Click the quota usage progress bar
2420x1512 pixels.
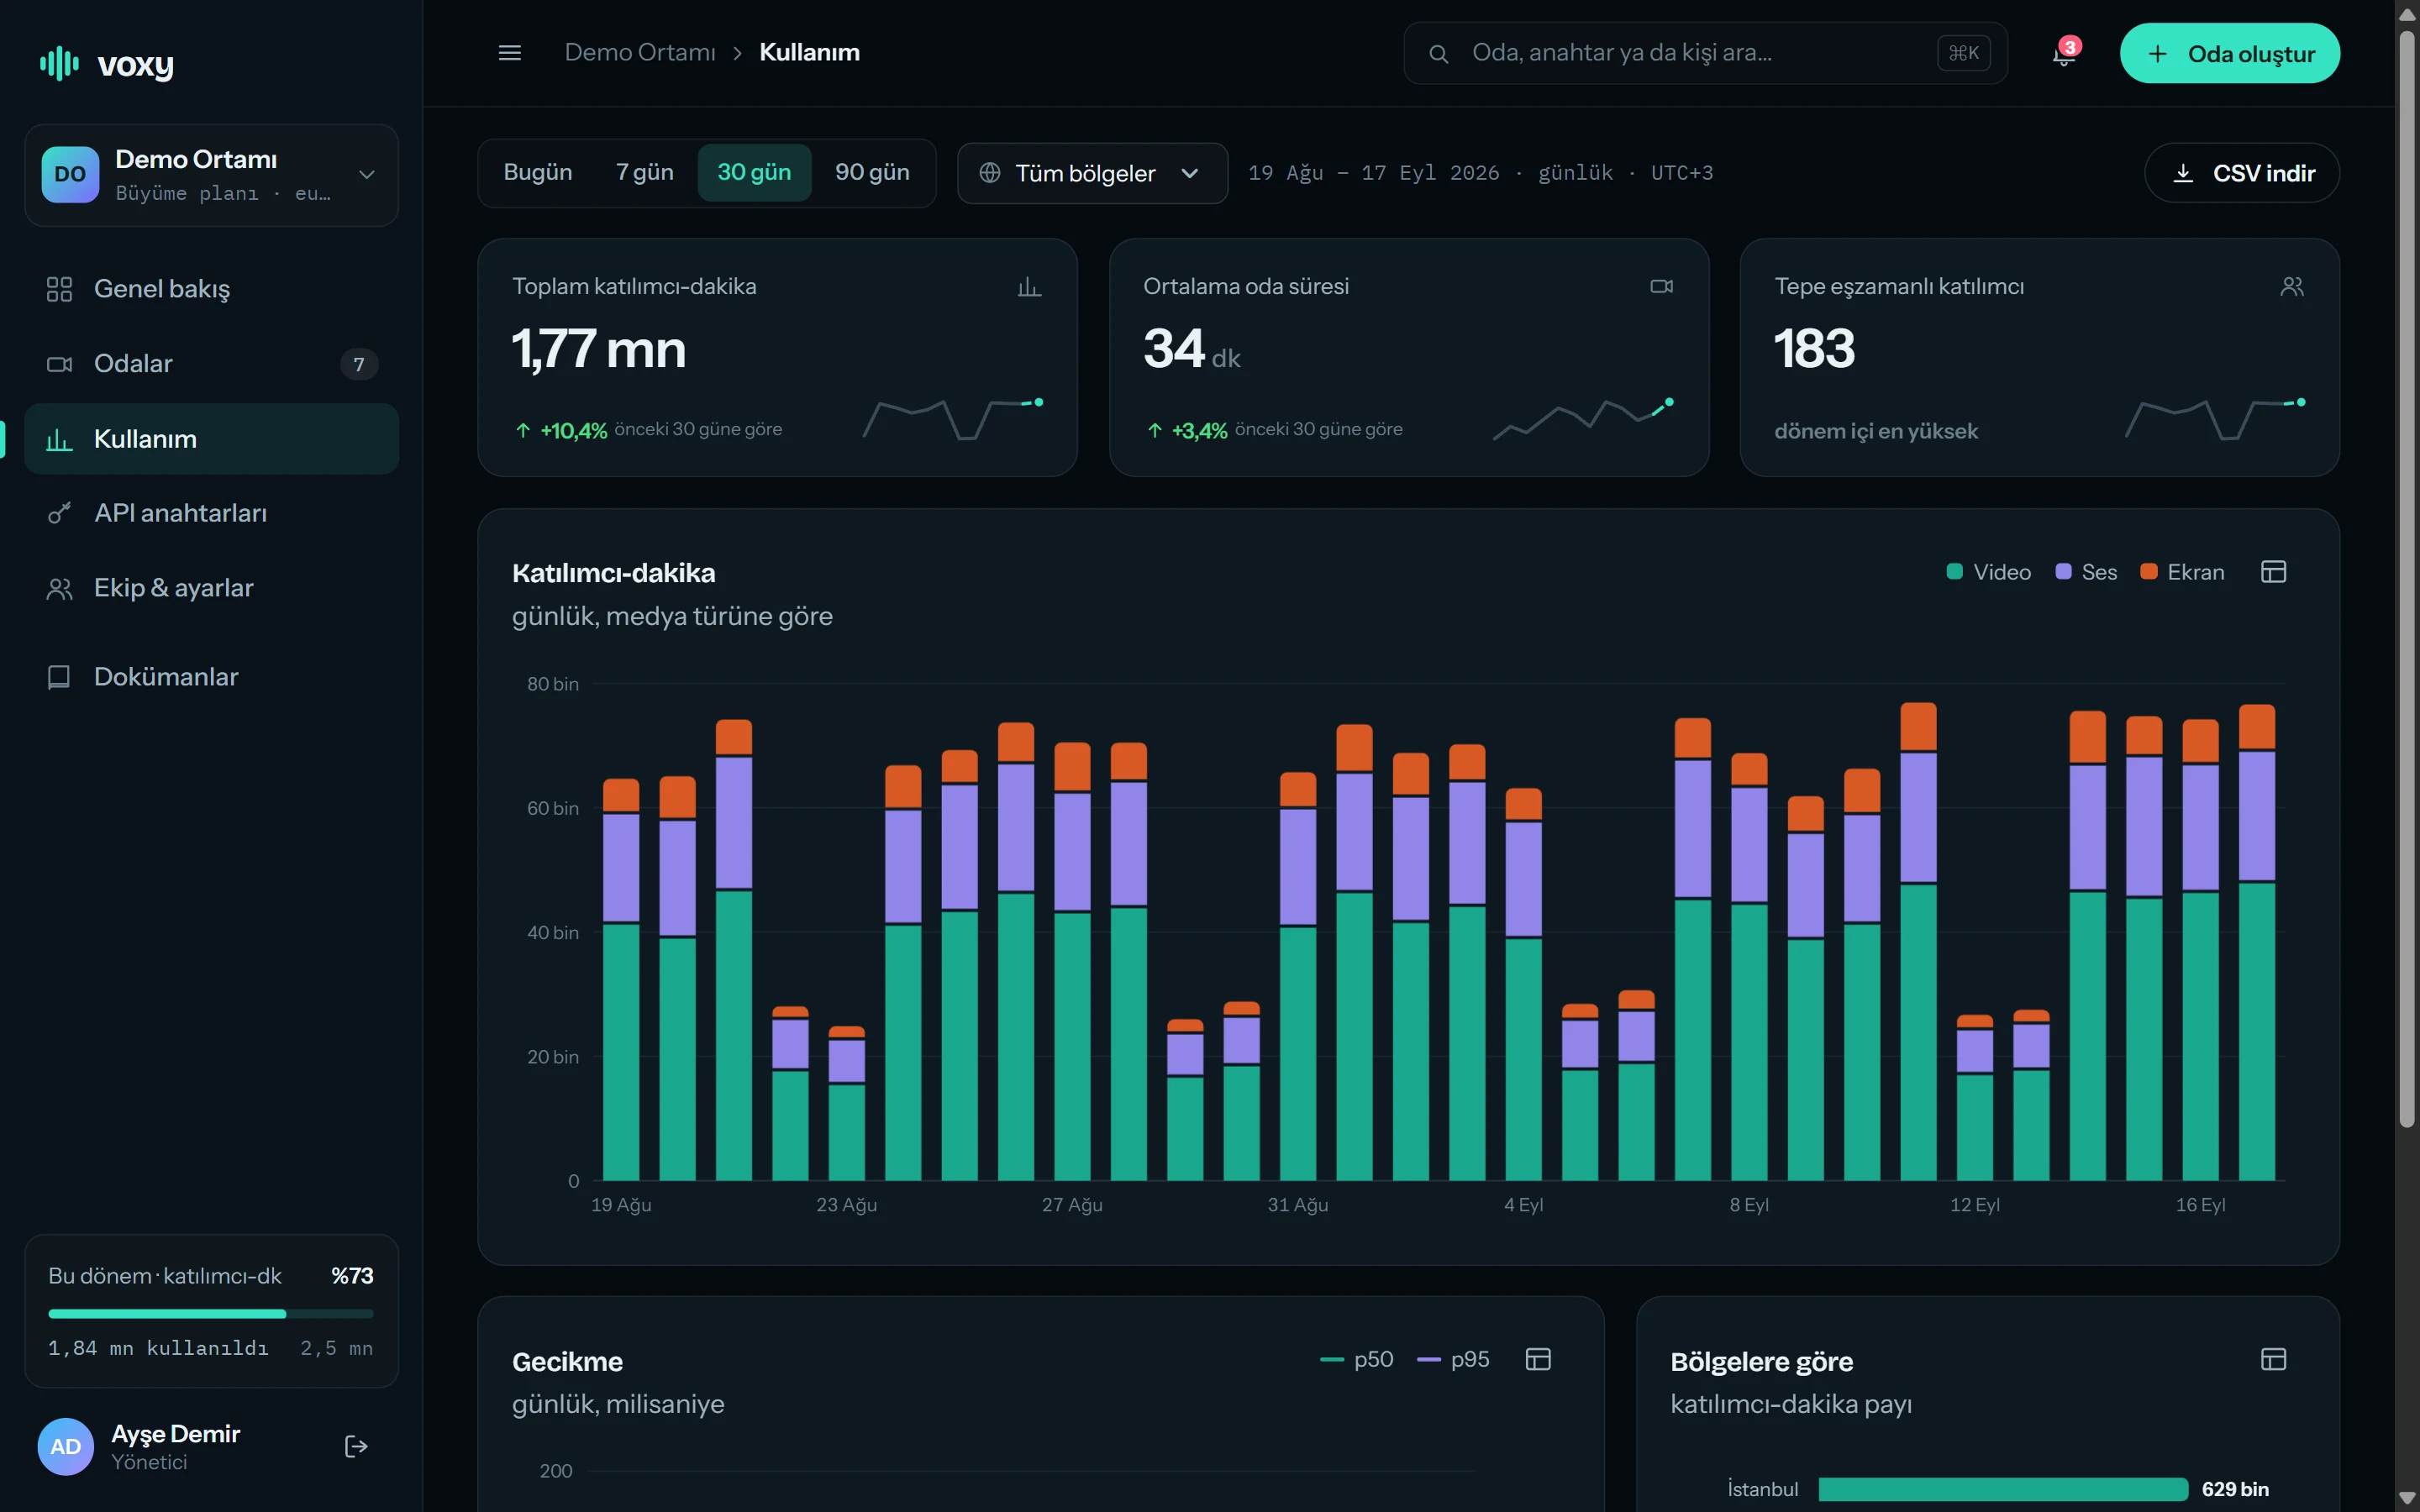[x=211, y=1313]
